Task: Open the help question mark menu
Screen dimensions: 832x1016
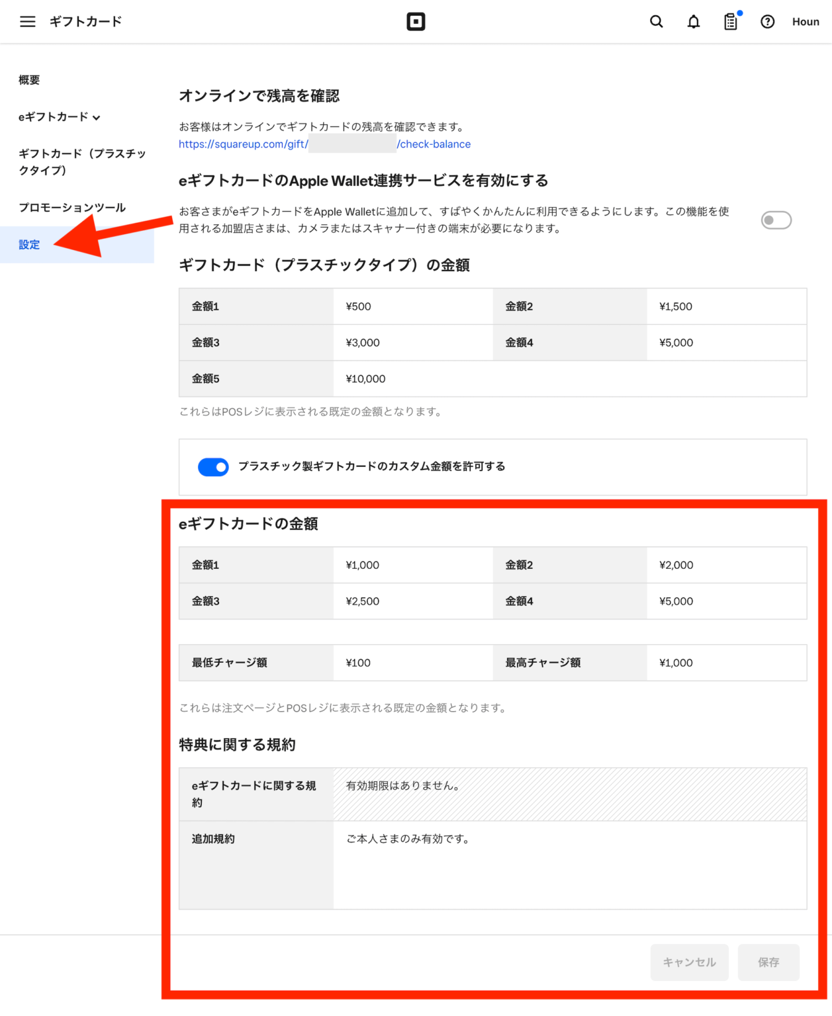Action: point(767,21)
